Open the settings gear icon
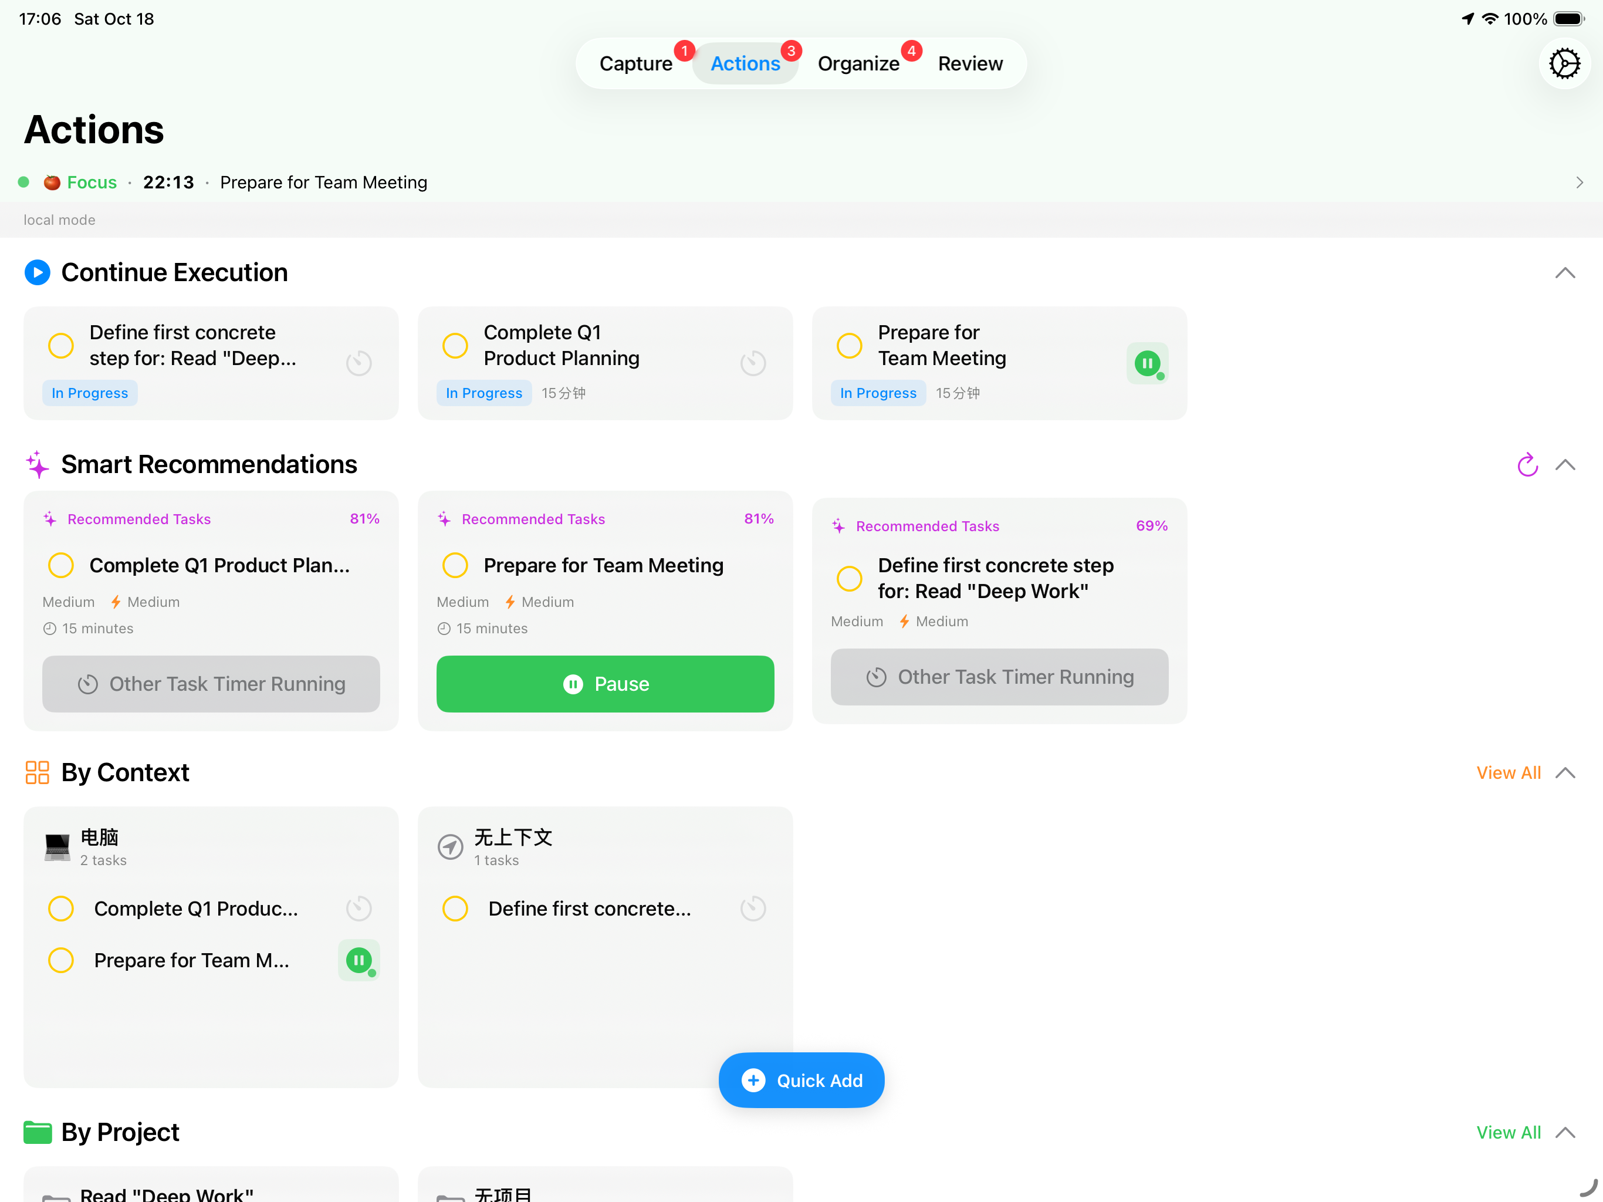 1565,63
